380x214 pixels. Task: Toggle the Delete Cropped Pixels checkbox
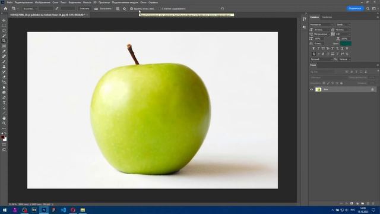(x=131, y=9)
